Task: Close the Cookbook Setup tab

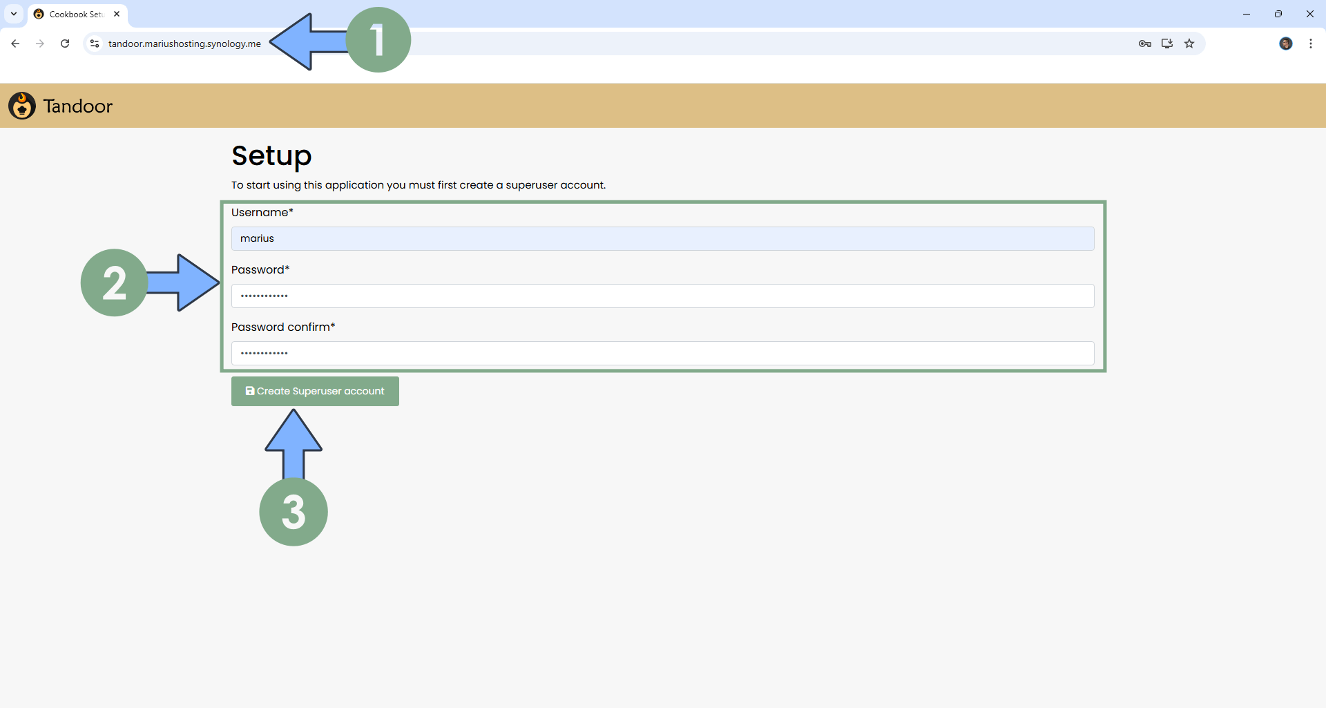Action: [x=117, y=14]
